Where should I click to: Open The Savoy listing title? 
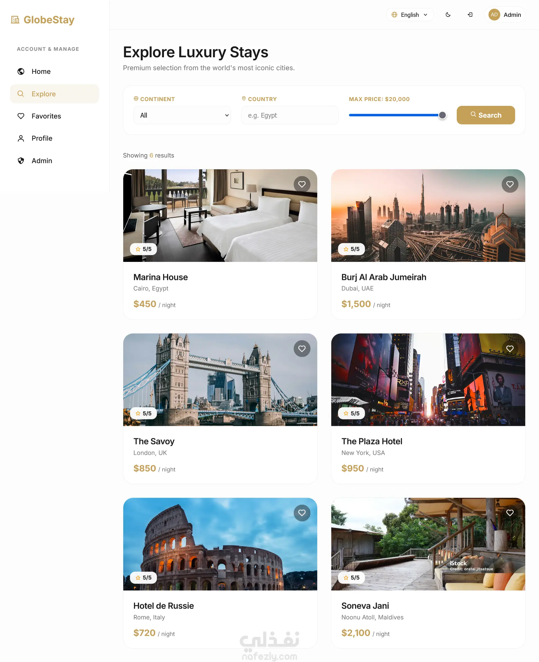pyautogui.click(x=154, y=441)
